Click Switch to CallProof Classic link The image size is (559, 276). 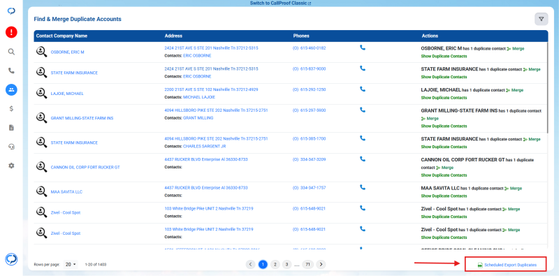(281, 3)
